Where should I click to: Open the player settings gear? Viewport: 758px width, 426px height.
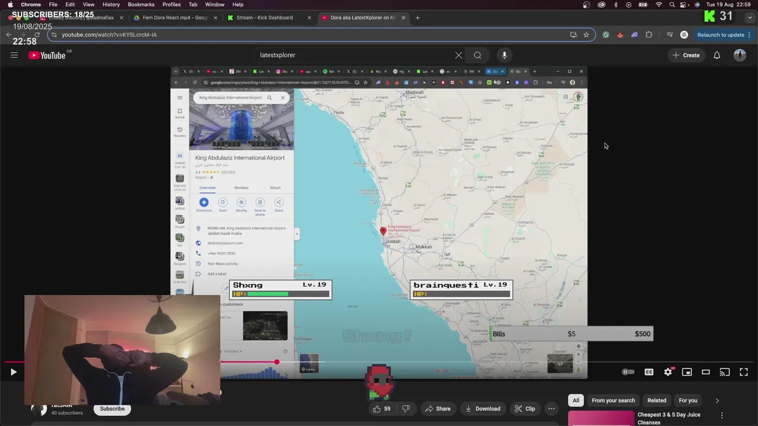tap(668, 372)
